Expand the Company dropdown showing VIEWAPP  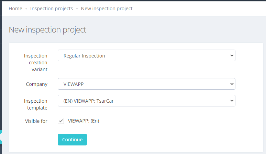tap(146, 84)
